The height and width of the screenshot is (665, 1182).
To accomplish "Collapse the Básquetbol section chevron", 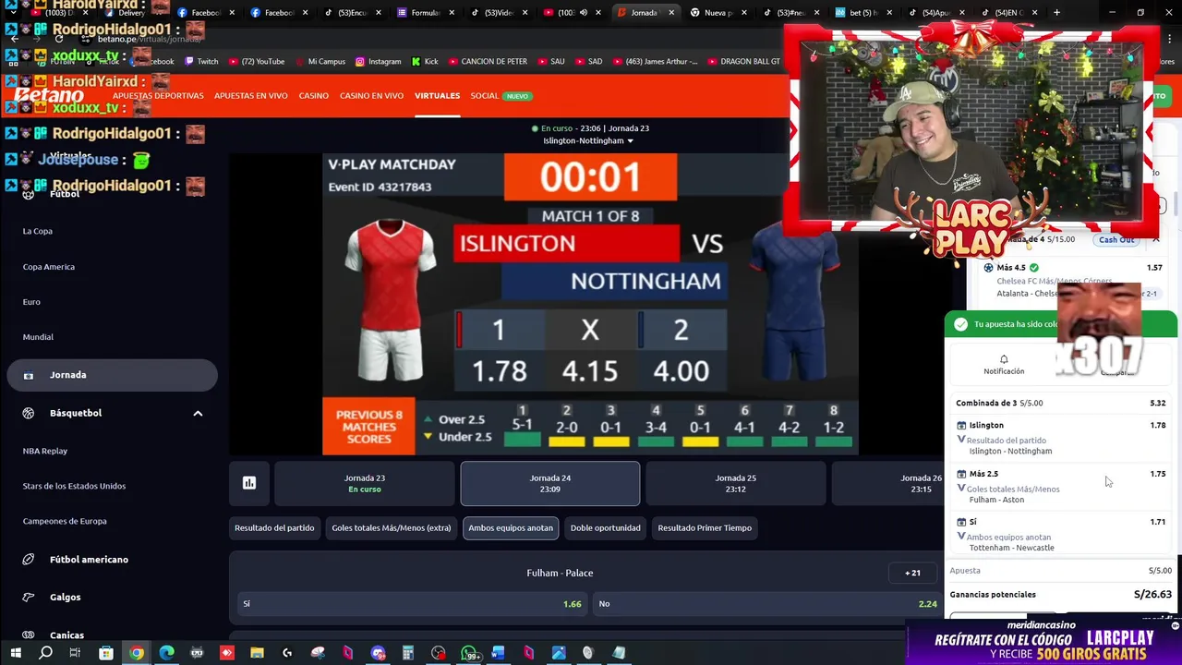I will click(x=198, y=413).
